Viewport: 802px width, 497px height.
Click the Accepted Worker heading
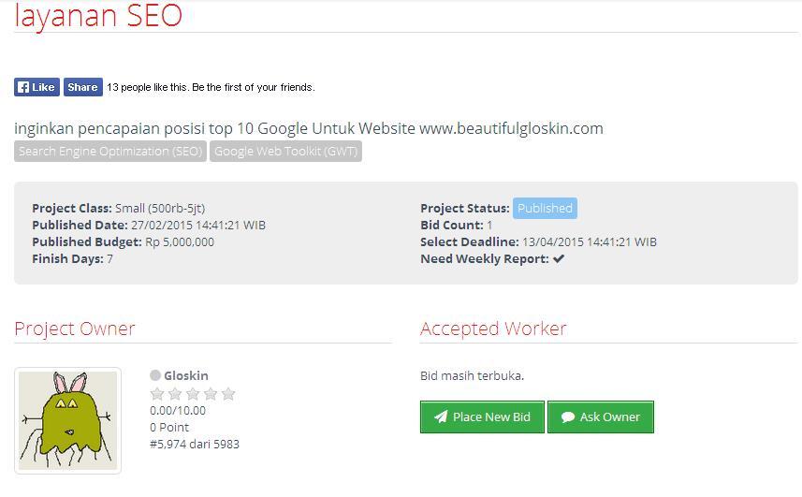tap(493, 329)
